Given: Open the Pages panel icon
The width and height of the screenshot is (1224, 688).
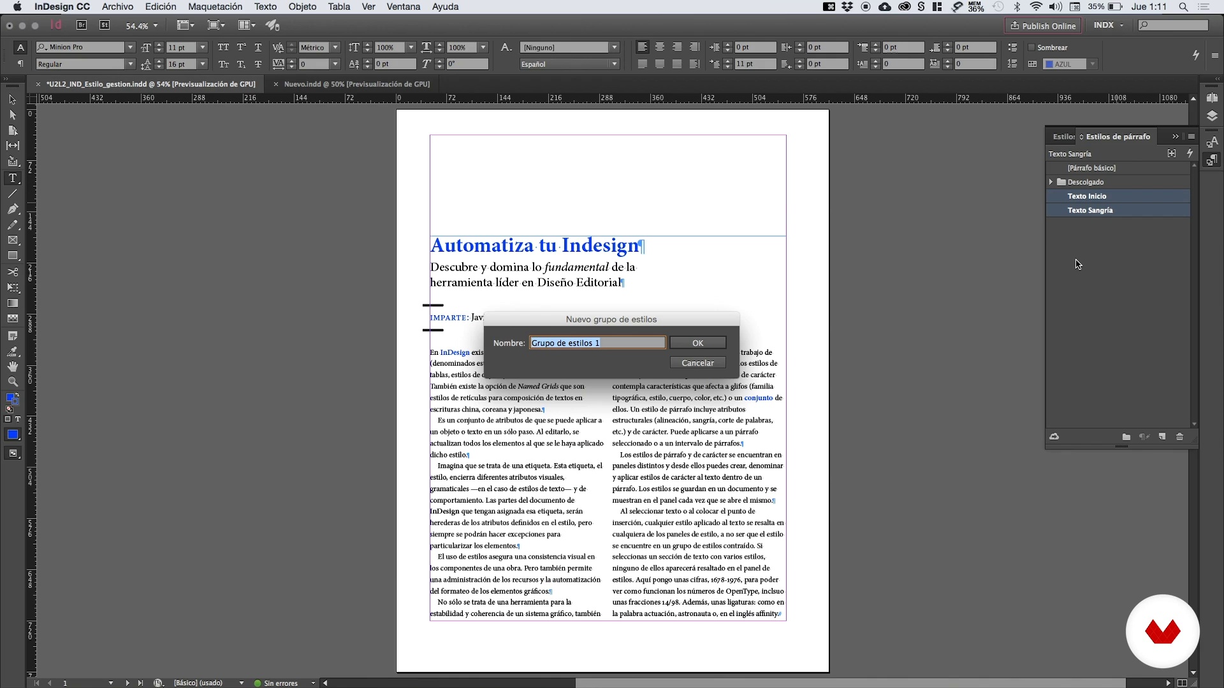Looking at the screenshot, I should [1212, 98].
